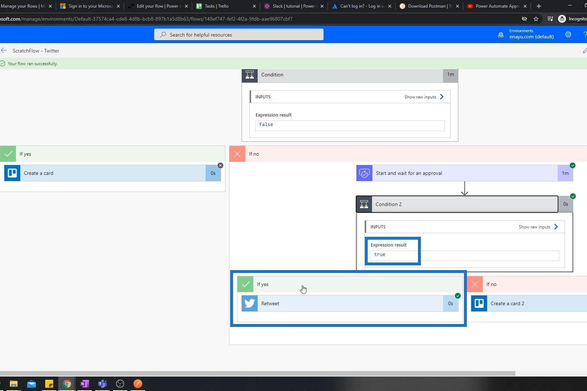
Task: Click the skipped status badge on Create a card
Action: coord(220,165)
